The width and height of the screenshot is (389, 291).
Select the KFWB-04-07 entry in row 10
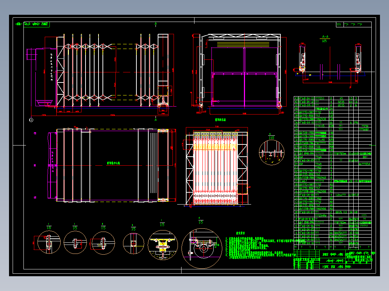tap(306, 212)
